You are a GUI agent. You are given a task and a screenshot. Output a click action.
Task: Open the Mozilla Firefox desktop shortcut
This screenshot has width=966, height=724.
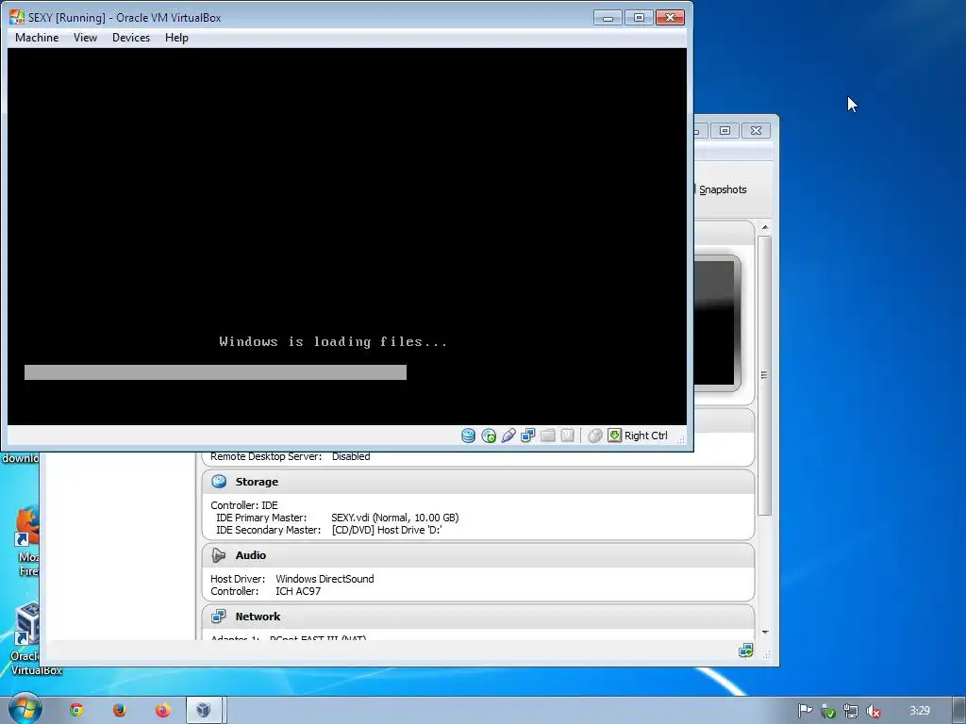pos(27,542)
